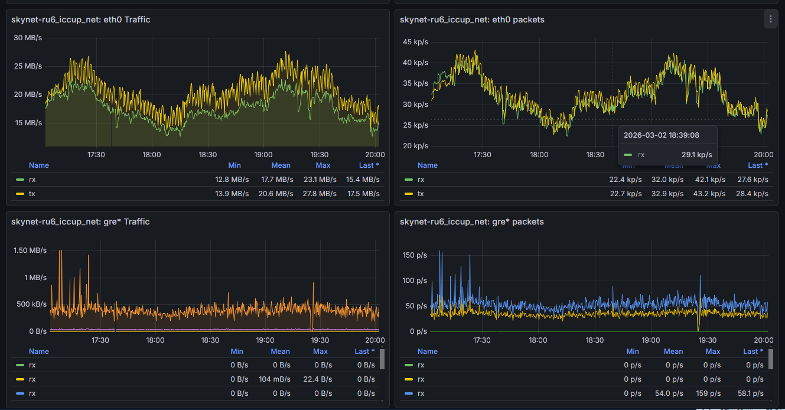Toggle the blue rx label in gre* packets

[x=421, y=393]
